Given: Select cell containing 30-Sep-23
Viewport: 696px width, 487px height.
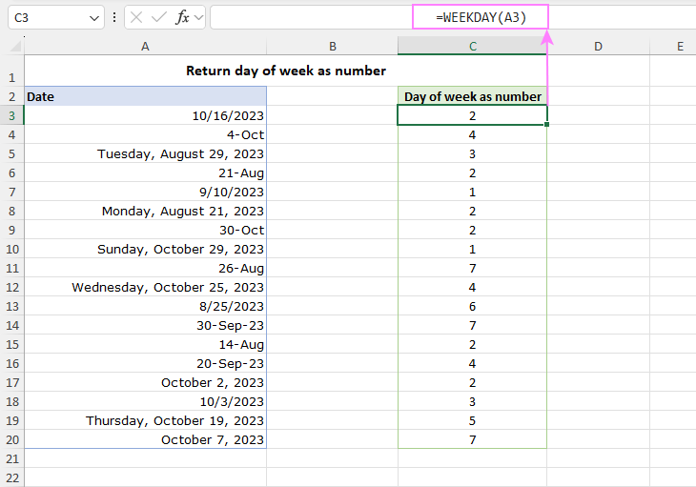Looking at the screenshot, I should point(146,326).
